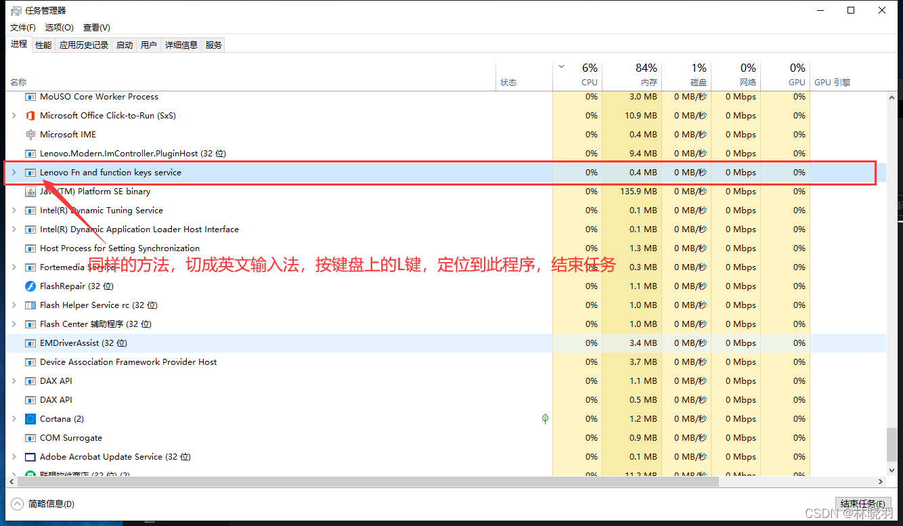Click the Adobe Acrobat Update Service icon
Viewport: 903px width, 526px height.
coord(30,457)
